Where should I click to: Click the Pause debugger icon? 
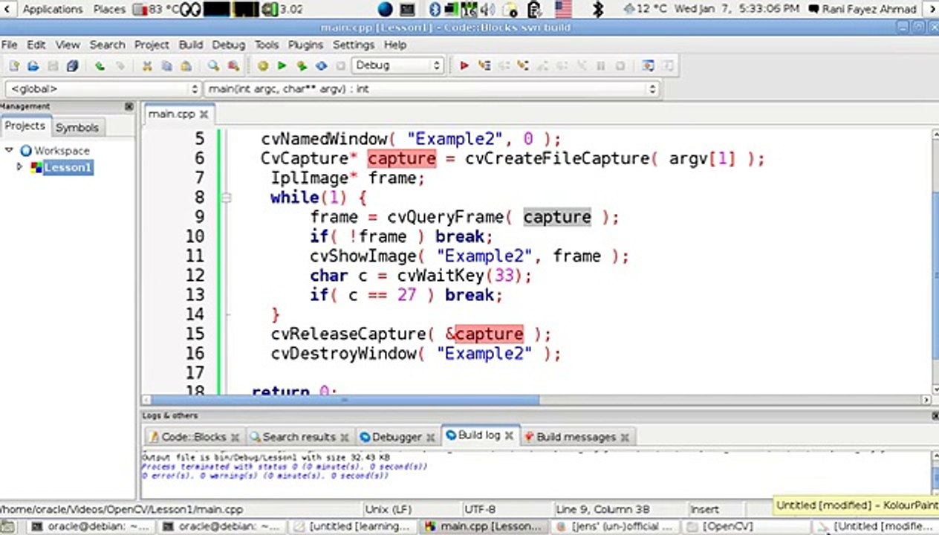pyautogui.click(x=601, y=65)
